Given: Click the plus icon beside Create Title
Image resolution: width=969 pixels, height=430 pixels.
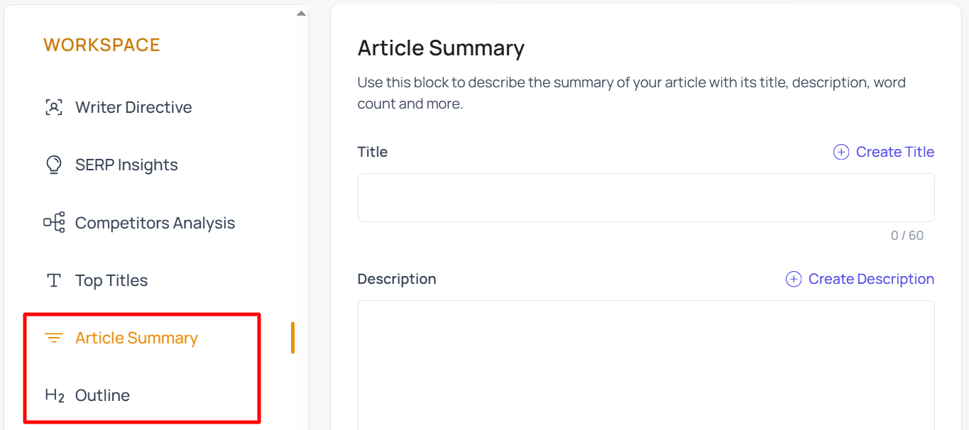Looking at the screenshot, I should point(841,152).
